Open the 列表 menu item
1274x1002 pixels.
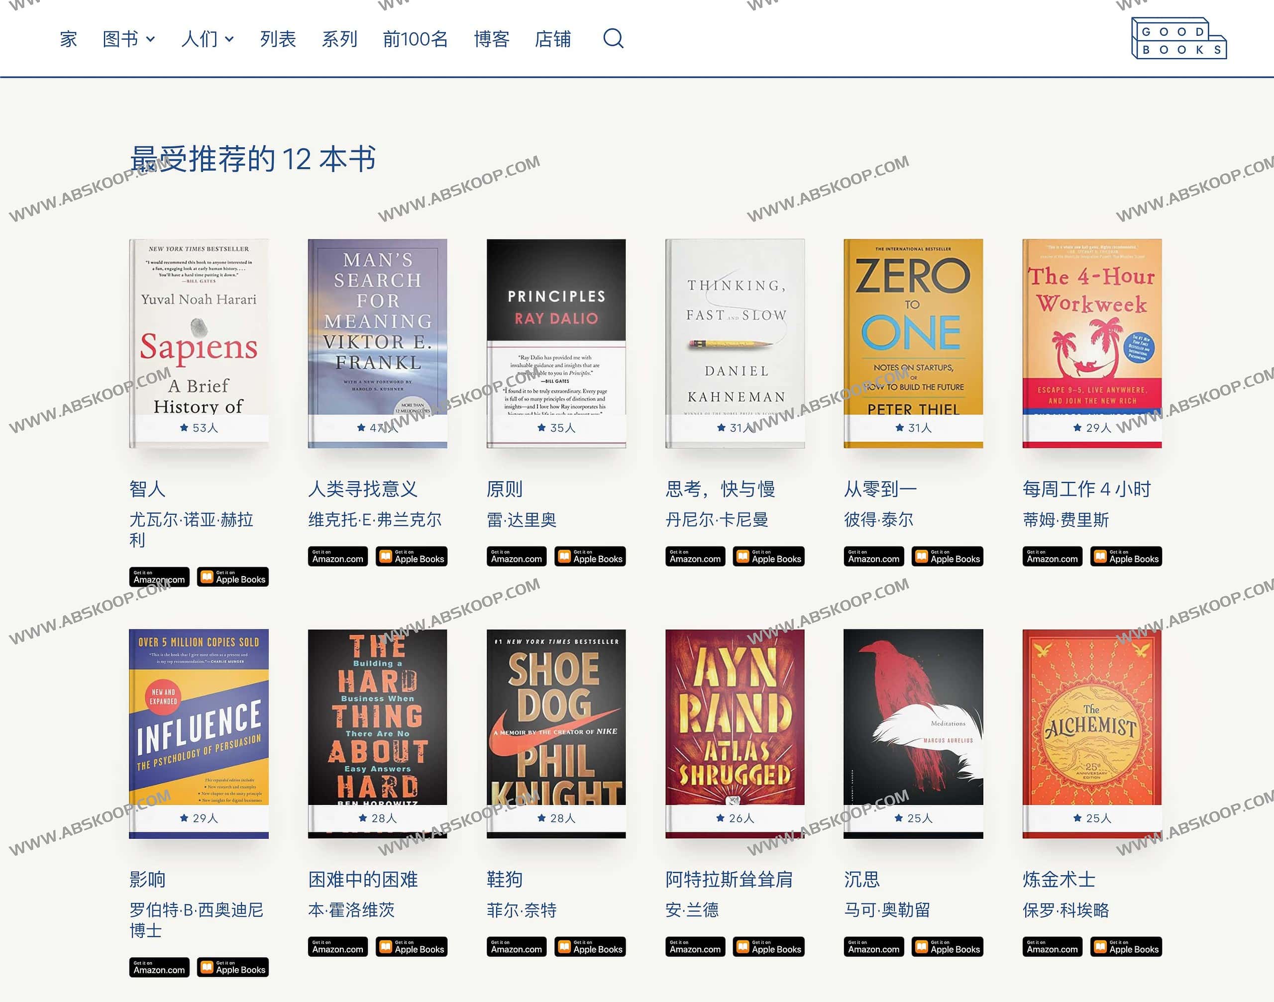click(278, 39)
